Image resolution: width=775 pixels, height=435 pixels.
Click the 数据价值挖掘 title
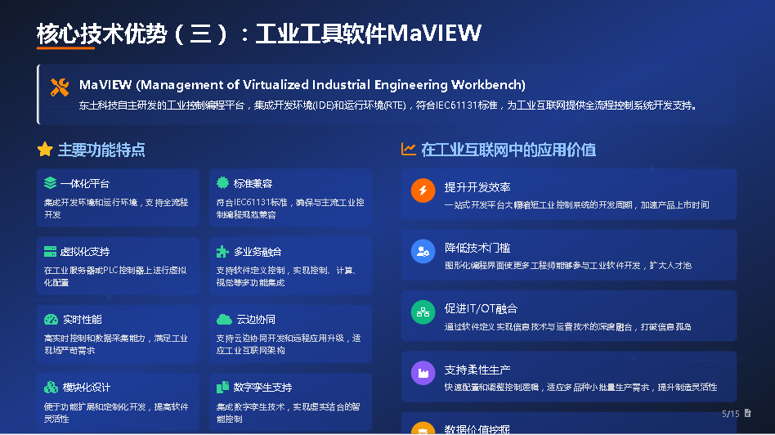(477, 429)
